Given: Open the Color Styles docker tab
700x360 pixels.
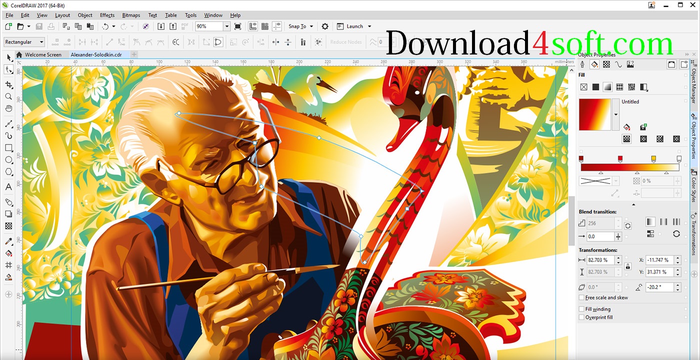Looking at the screenshot, I should click(x=694, y=187).
